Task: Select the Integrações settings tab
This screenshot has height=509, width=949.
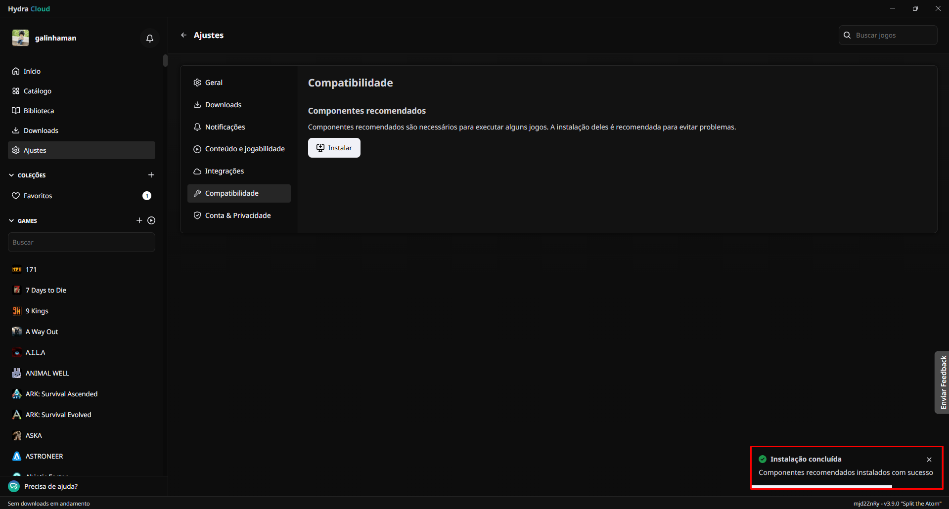Action: [224, 171]
